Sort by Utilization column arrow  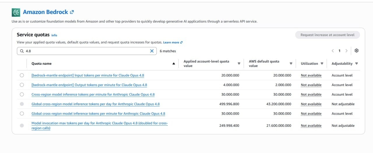[322, 64]
